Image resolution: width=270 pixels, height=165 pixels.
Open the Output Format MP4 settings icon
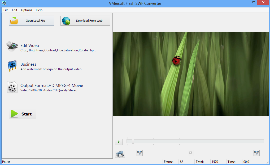pyautogui.click(x=12, y=87)
